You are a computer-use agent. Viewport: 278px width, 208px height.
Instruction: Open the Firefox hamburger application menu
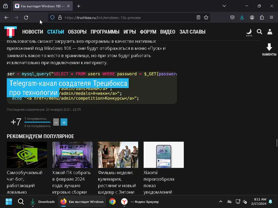[x=271, y=17]
